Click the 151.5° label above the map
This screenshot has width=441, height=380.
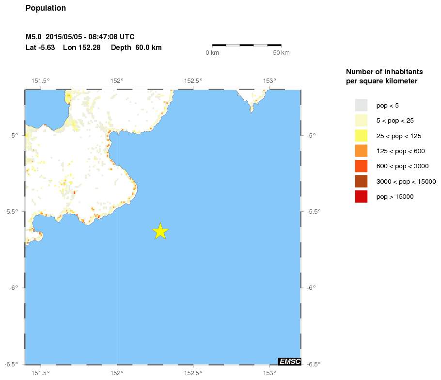(41, 81)
